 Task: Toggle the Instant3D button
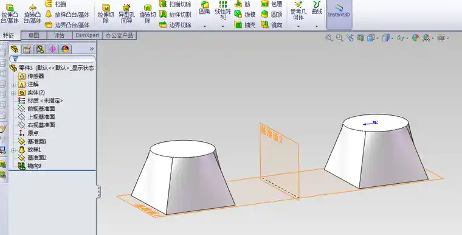[339, 14]
